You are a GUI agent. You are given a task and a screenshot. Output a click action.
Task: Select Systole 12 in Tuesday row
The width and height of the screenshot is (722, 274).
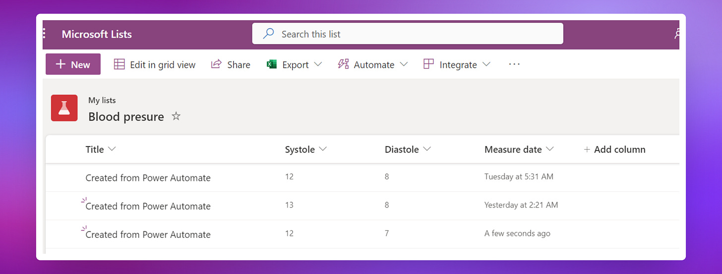click(289, 177)
